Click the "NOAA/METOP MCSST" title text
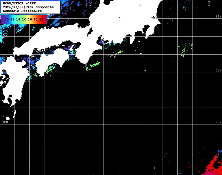The width and height of the screenshot is (222, 175). 19,3
